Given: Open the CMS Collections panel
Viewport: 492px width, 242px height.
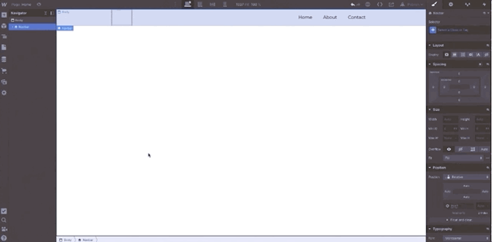Looking at the screenshot, I should click(x=4, y=59).
